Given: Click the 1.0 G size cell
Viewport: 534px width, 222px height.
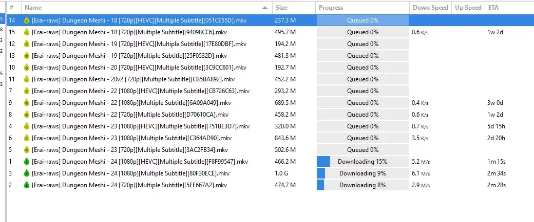Looking at the screenshot, I should pos(281,173).
